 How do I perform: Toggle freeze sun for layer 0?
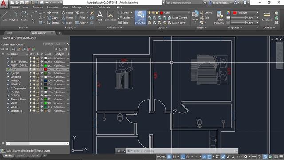click(x=34, y=58)
